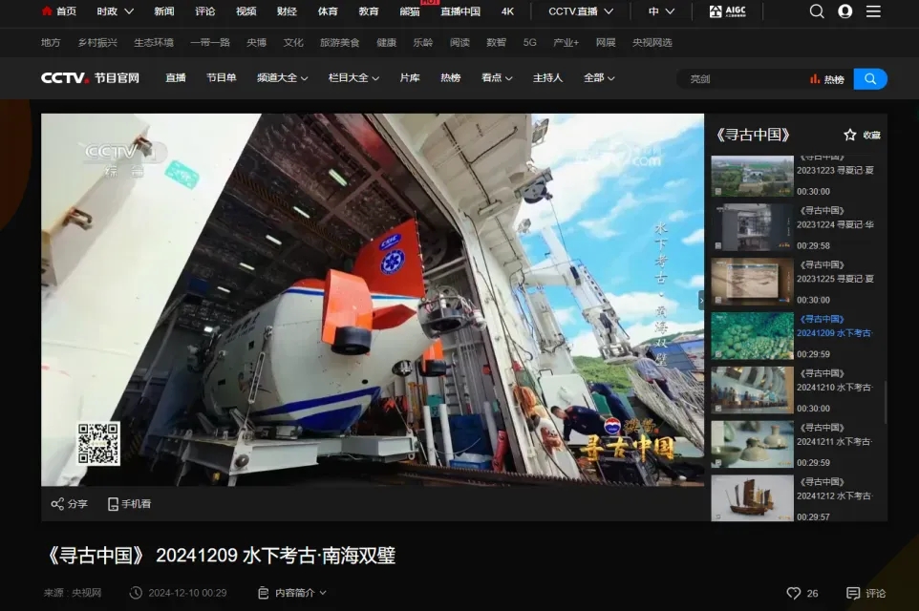Play episode 20241210 水下考古 thumbnail
Screen dimensions: 919x611
(752, 390)
